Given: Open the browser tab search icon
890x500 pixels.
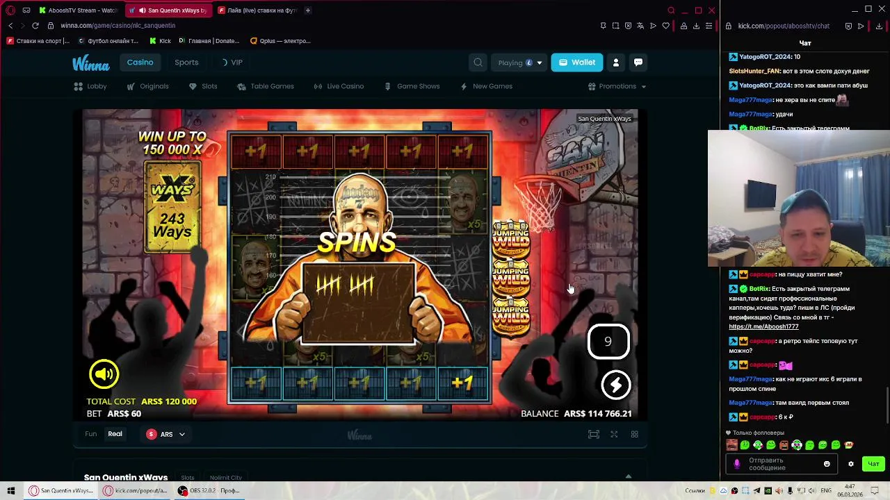Looking at the screenshot, I should coord(671,10).
